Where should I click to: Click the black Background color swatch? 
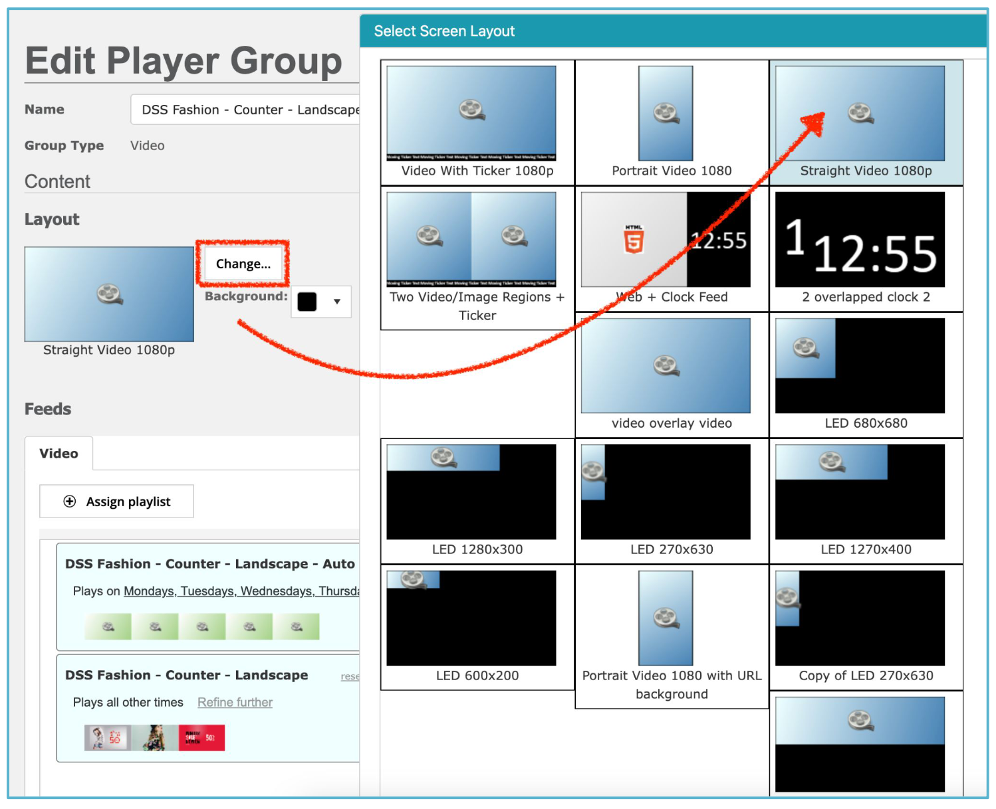307,302
